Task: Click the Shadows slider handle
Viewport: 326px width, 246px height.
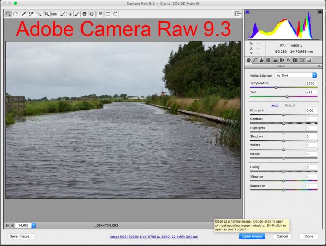Action: pos(284,141)
